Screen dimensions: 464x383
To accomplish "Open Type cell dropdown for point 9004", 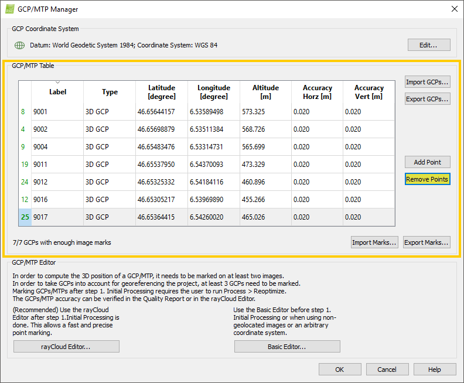I will [x=110, y=147].
